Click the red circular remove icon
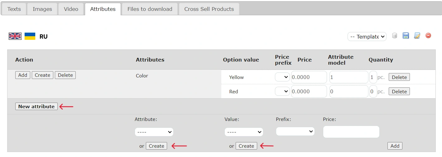 (x=428, y=36)
